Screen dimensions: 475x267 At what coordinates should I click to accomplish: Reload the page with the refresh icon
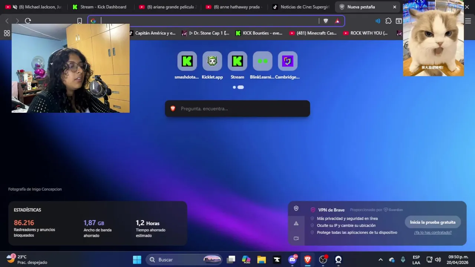tap(28, 21)
